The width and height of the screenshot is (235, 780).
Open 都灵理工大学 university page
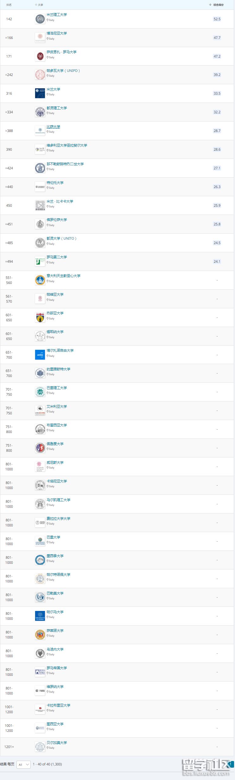point(57,108)
